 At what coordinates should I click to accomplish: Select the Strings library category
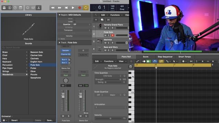pyautogui.click(x=15, y=71)
